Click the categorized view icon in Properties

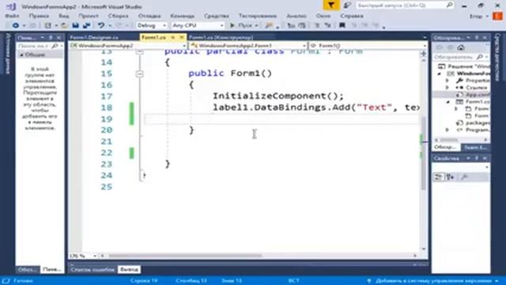coord(438,177)
